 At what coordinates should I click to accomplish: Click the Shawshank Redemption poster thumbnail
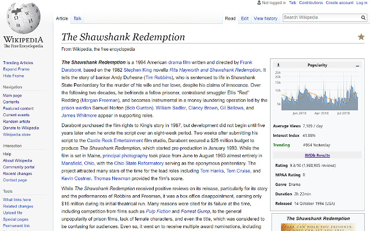pos(317,226)
